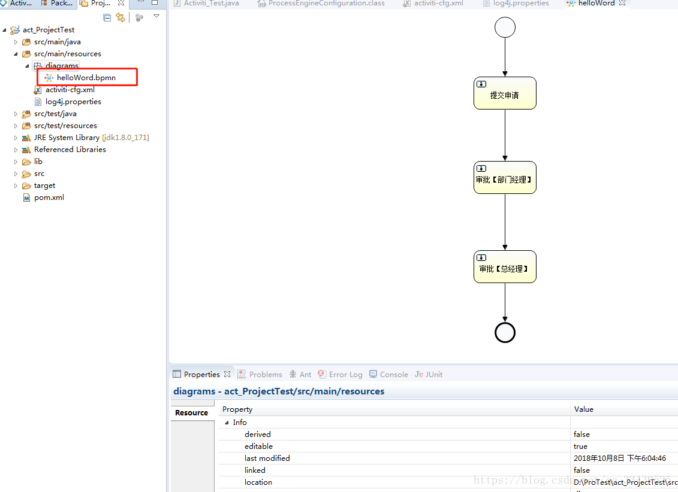
Task: Expand the Referenced Libraries node
Action: pyautogui.click(x=16, y=150)
